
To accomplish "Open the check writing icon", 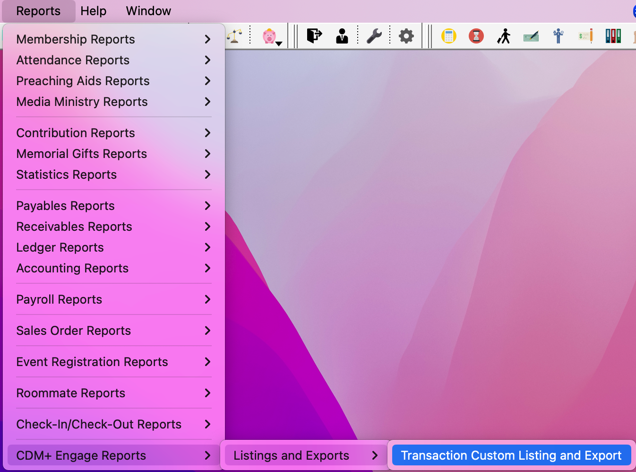I will tap(531, 35).
